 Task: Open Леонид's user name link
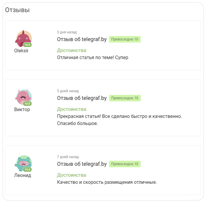coord(23,176)
